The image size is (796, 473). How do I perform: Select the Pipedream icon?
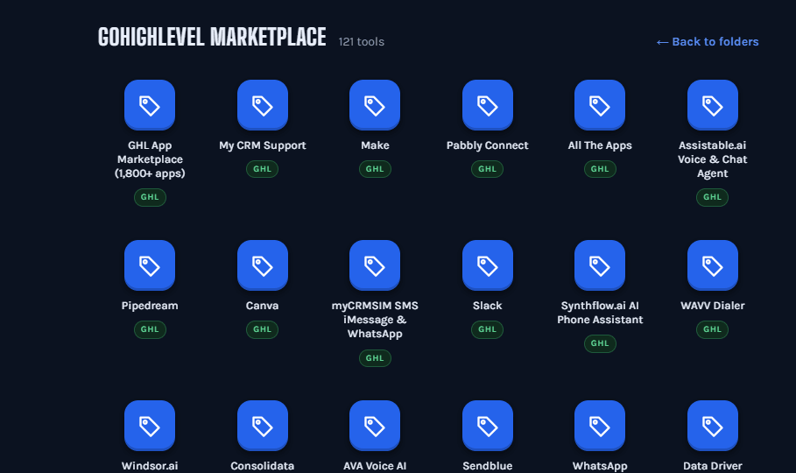(150, 265)
